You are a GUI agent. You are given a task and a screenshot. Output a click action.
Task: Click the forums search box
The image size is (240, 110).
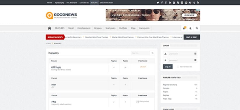pyautogui.click(x=140, y=53)
